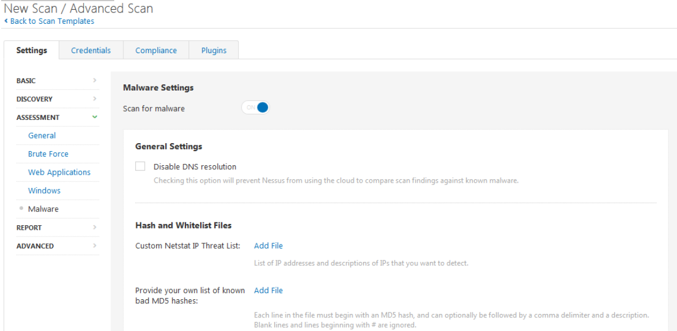This screenshot has width=677, height=331.
Task: Switch to the Compliance tab
Action: click(x=156, y=50)
